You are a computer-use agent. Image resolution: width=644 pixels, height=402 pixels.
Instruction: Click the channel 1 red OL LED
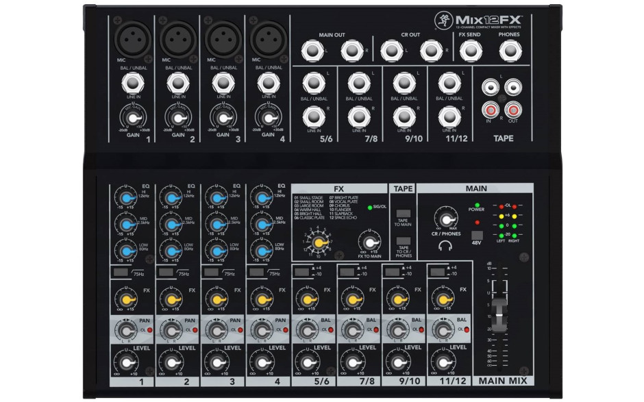tap(149, 329)
